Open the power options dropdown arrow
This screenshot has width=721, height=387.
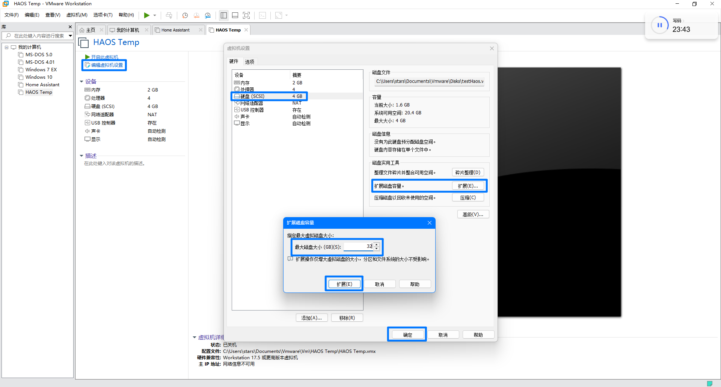[154, 15]
